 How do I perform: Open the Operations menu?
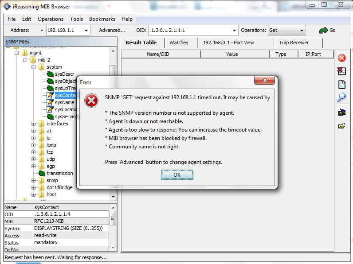click(x=51, y=19)
